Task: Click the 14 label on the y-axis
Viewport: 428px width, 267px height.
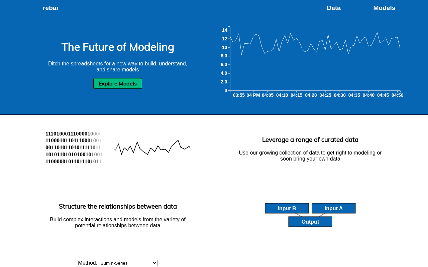Action: (224, 30)
